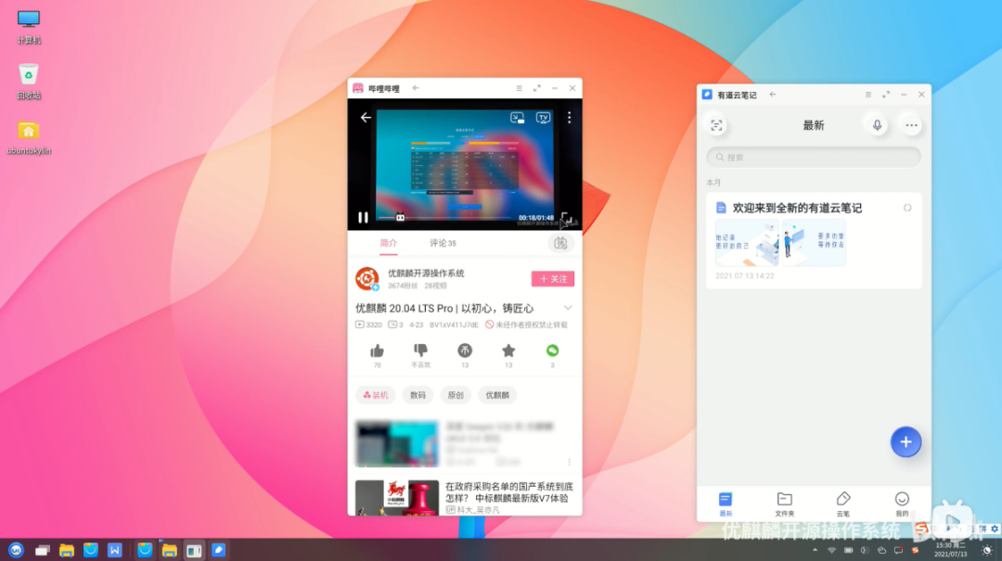This screenshot has height=561, width=1002.
Task: Launch WPS Writer from taskbar
Action: pyautogui.click(x=114, y=550)
